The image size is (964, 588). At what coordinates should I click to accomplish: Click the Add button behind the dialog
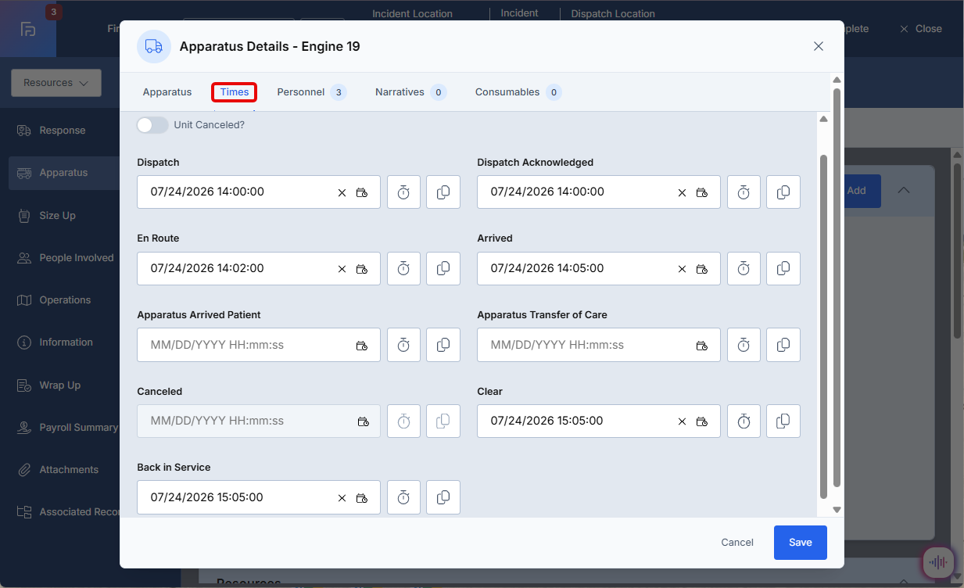pos(862,191)
